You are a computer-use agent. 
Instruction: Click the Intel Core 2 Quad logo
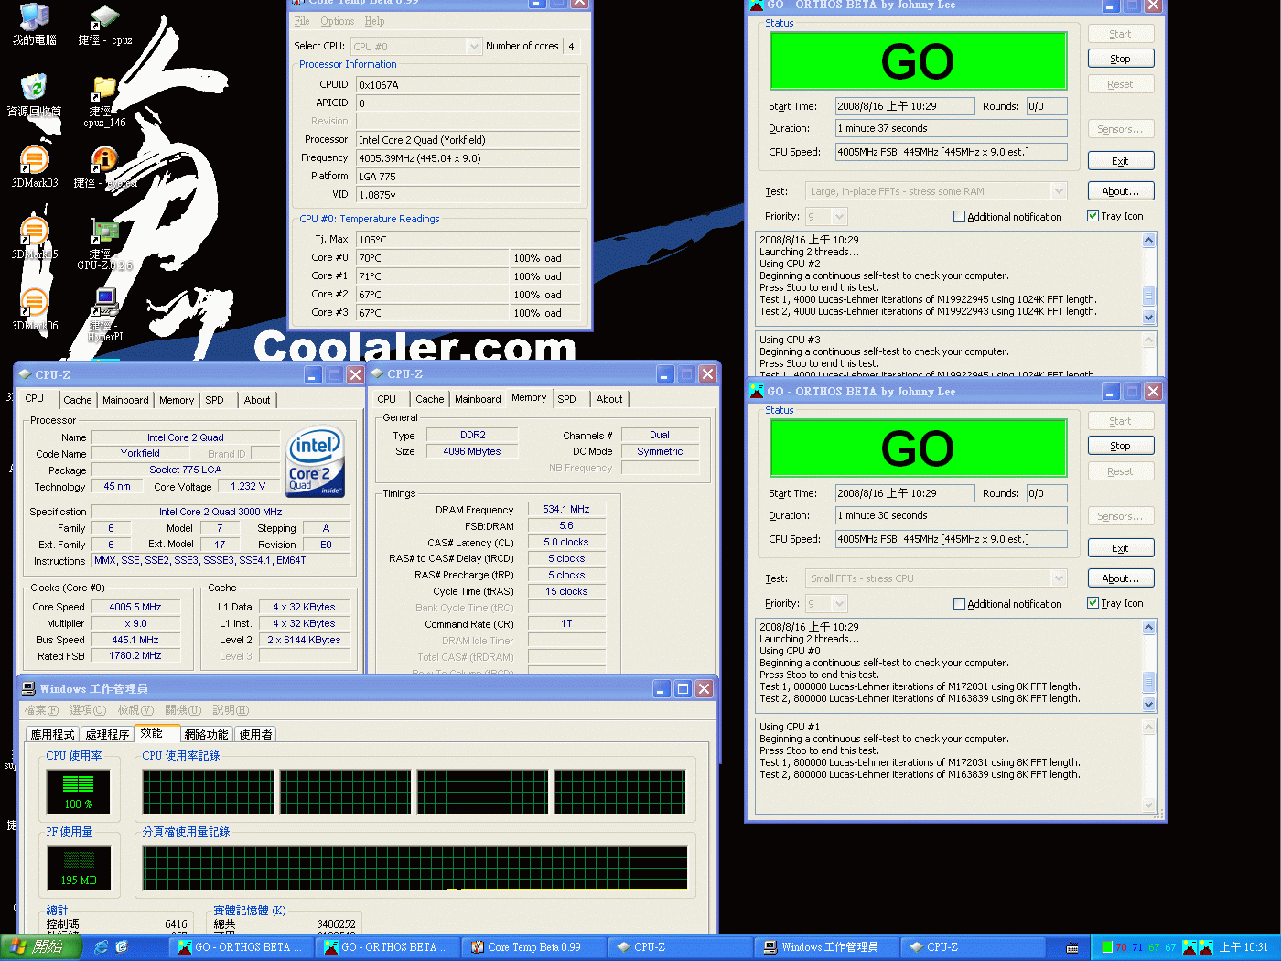316,462
